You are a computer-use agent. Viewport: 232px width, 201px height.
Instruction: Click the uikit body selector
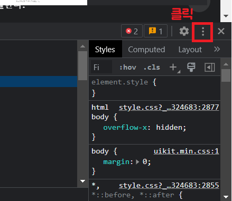coord(100,151)
